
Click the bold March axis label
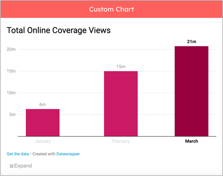pos(192,141)
